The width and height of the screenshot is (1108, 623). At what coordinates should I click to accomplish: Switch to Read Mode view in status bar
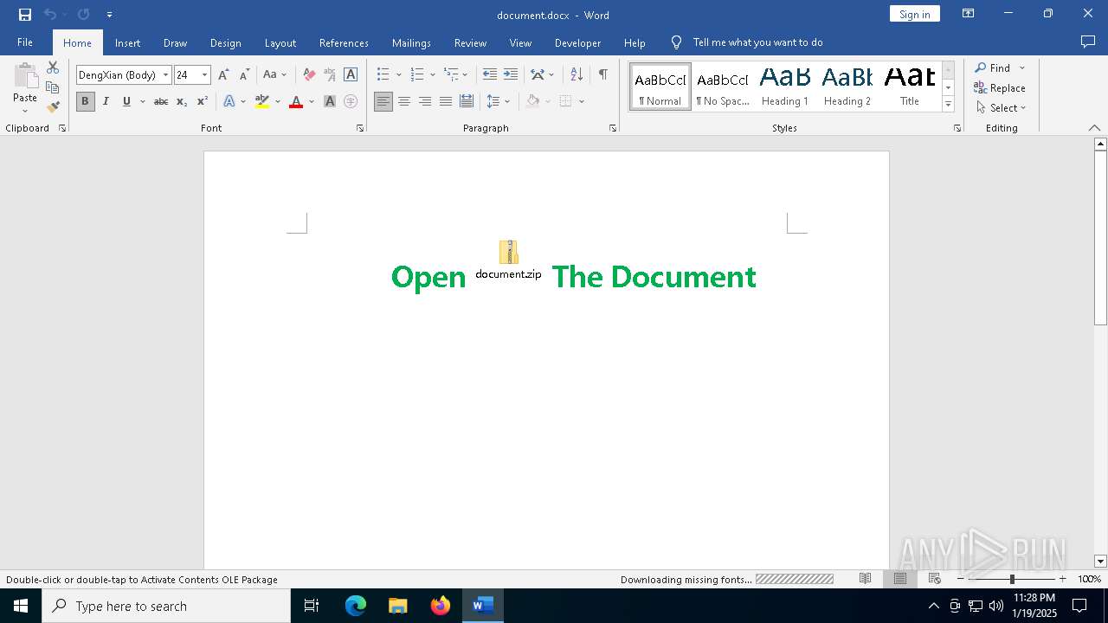pos(865,579)
